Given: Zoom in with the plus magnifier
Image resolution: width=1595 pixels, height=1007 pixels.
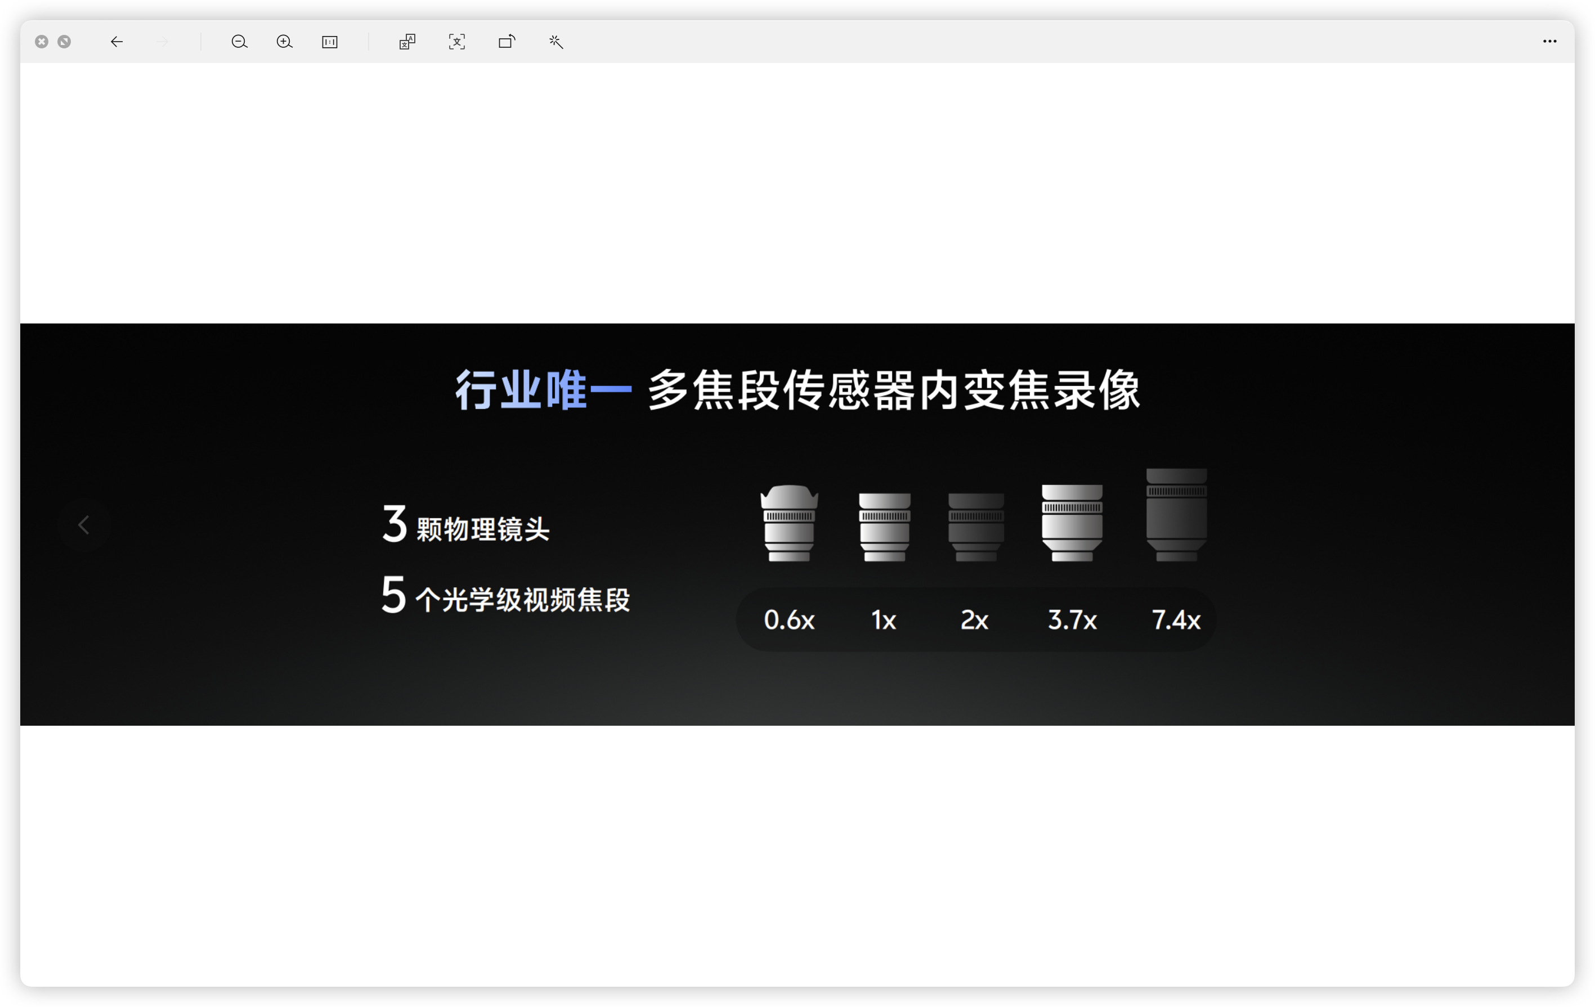Looking at the screenshot, I should click(284, 42).
